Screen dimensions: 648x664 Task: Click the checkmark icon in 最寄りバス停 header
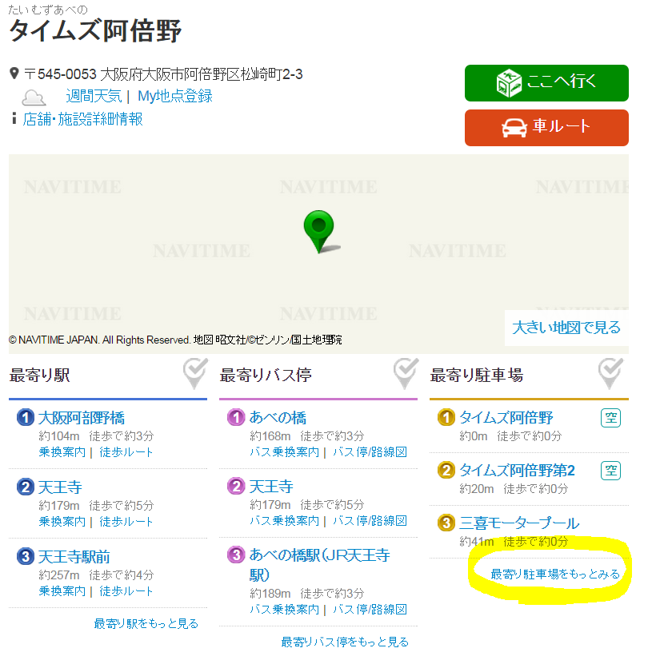406,373
